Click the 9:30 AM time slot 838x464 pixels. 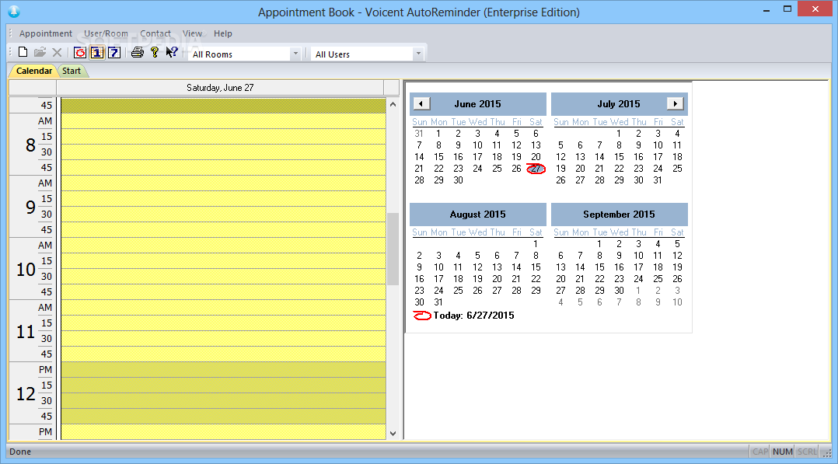click(223, 215)
